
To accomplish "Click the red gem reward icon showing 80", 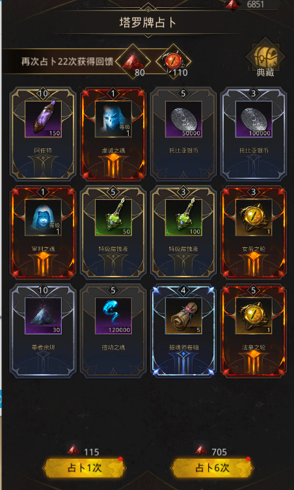I will tap(133, 61).
